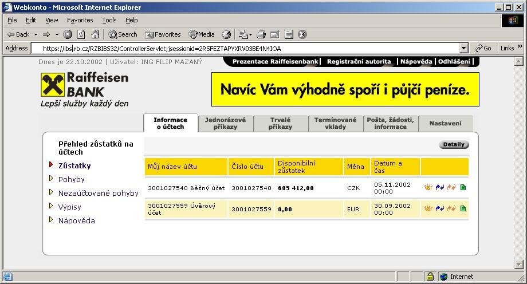Open Mail icon dropdown arrow
The height and width of the screenshot is (284, 527).
click(250, 34)
